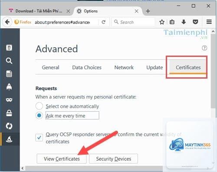Open the Applications rocket sidebar icon
Screen dimensions: 217x172
click(9, 87)
